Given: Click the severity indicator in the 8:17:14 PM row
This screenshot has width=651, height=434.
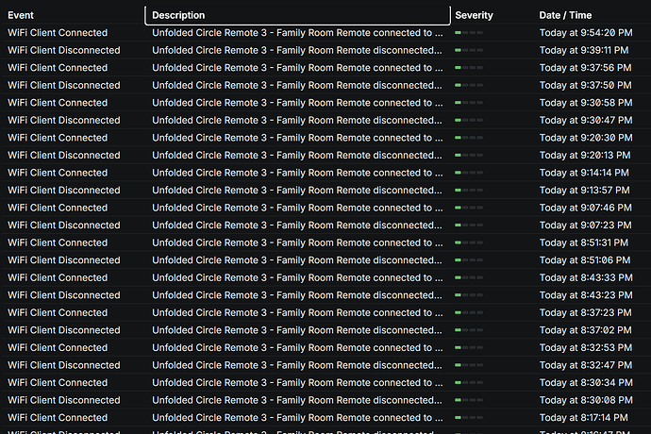Looking at the screenshot, I should [469, 417].
